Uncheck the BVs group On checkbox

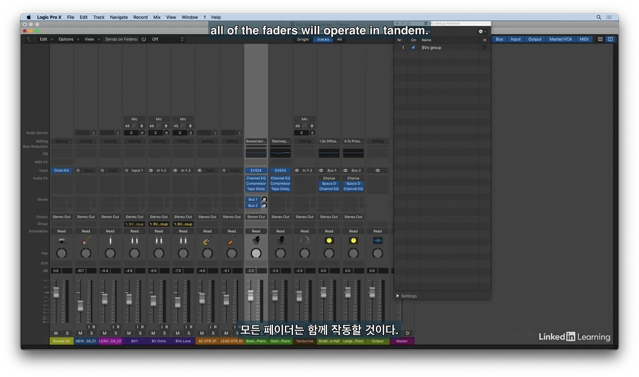(413, 47)
